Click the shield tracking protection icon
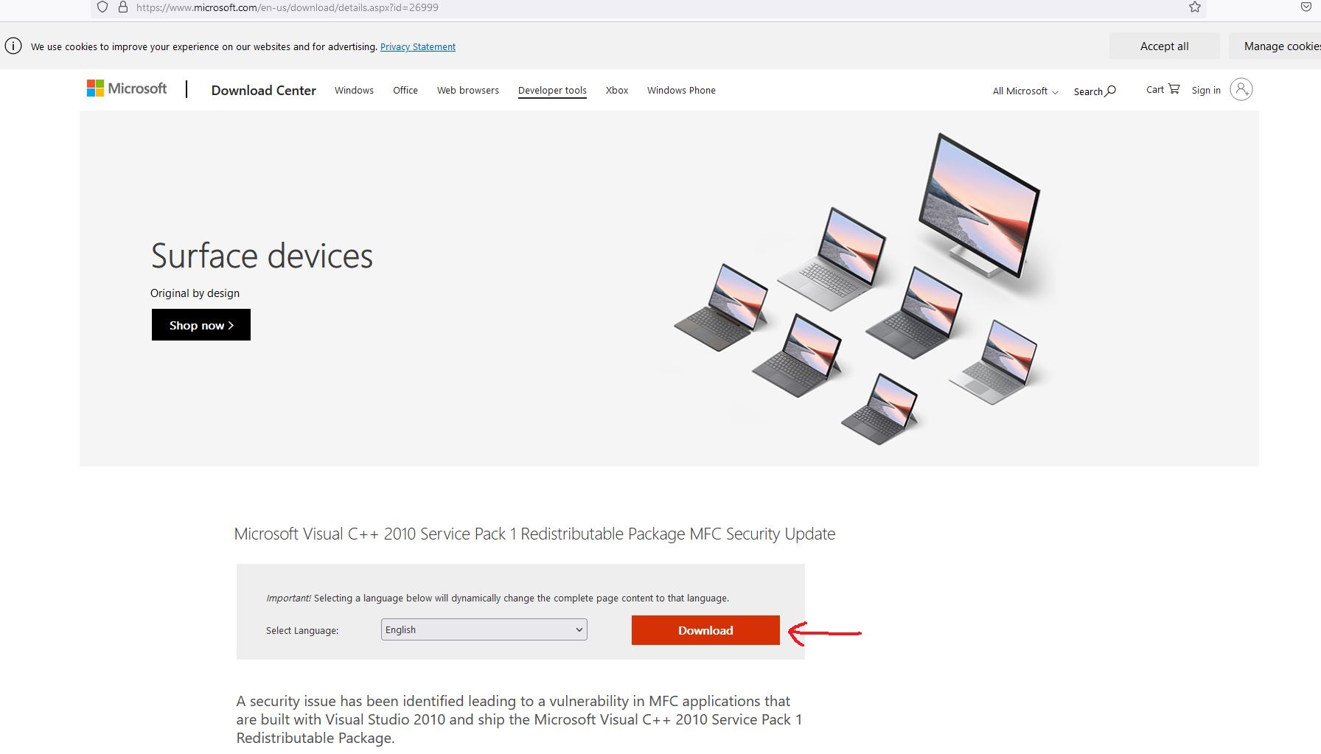This screenshot has width=1321, height=754. pyautogui.click(x=102, y=7)
